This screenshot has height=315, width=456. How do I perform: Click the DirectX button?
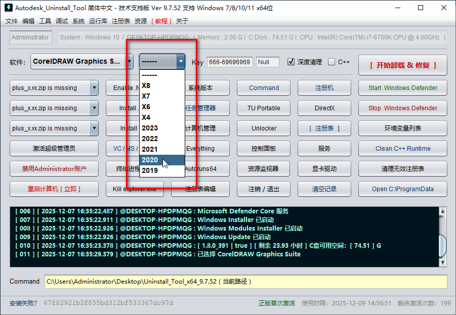(324, 108)
